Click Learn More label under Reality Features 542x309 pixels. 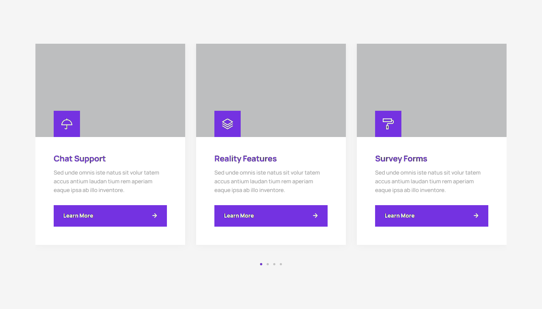coord(239,216)
